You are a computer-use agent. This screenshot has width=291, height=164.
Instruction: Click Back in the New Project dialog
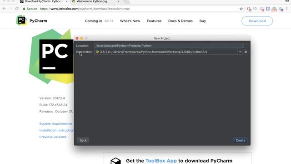point(83,140)
